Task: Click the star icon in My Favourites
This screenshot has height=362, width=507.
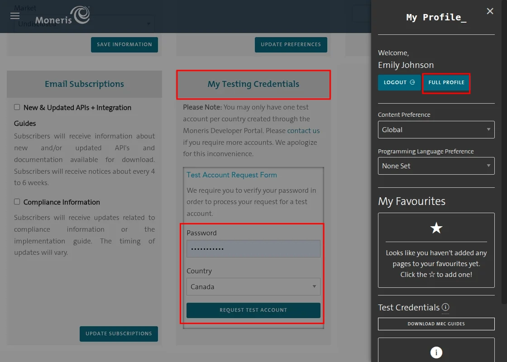Action: click(436, 228)
